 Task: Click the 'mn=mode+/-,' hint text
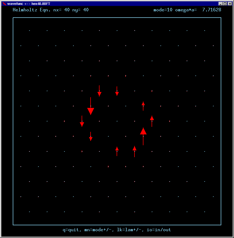(99, 230)
